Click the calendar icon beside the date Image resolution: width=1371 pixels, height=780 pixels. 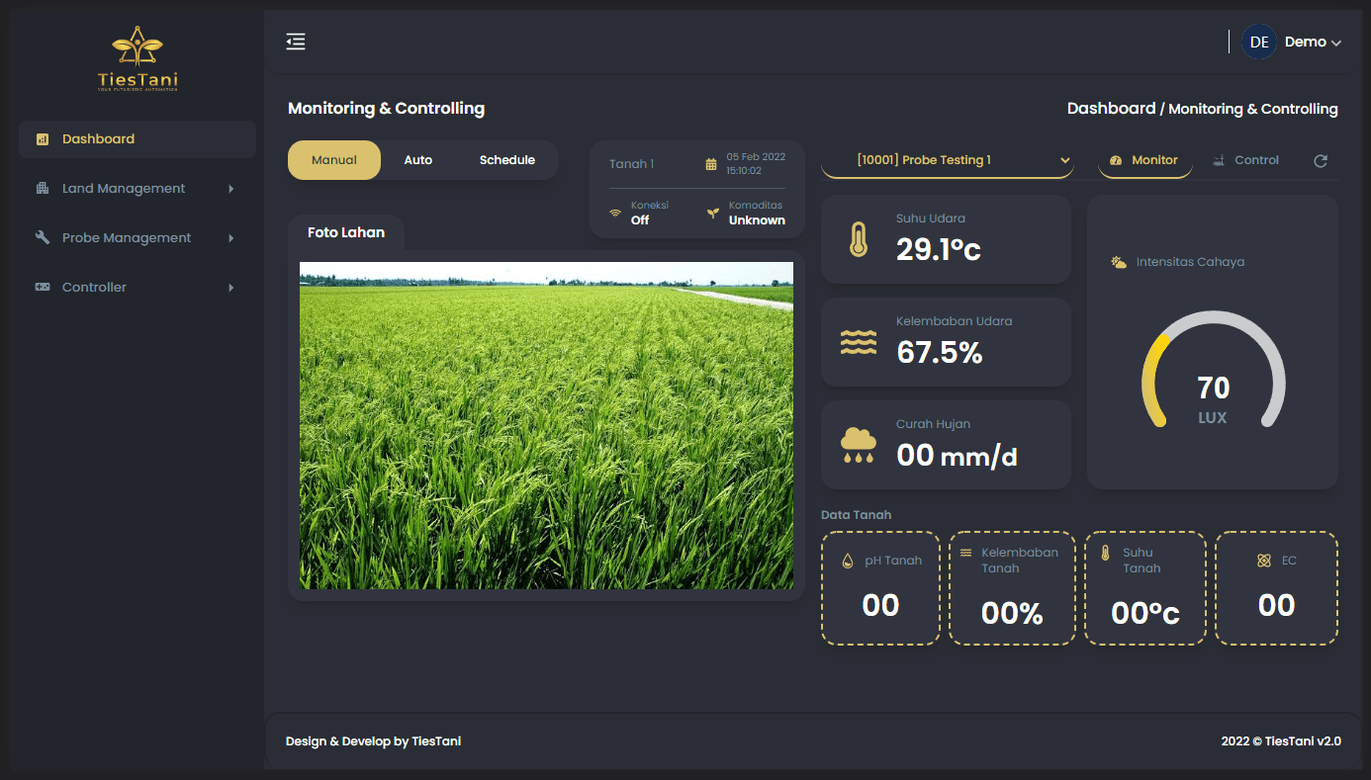pos(710,164)
